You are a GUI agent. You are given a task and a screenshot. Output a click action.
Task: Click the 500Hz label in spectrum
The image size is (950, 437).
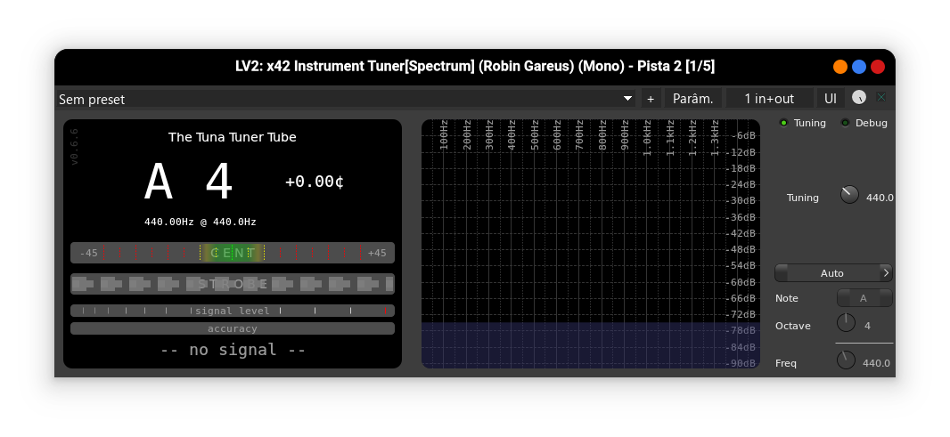click(535, 135)
